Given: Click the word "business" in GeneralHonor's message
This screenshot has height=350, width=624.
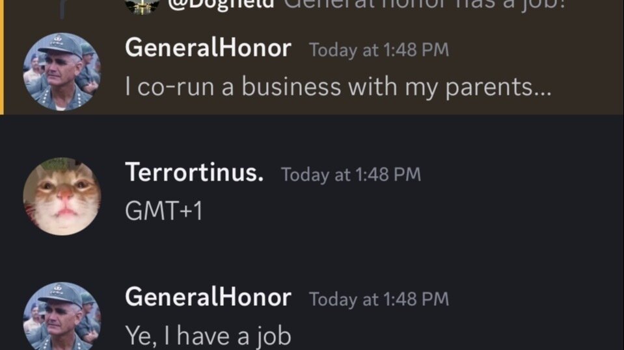Looking at the screenshot, I should [x=281, y=88].
